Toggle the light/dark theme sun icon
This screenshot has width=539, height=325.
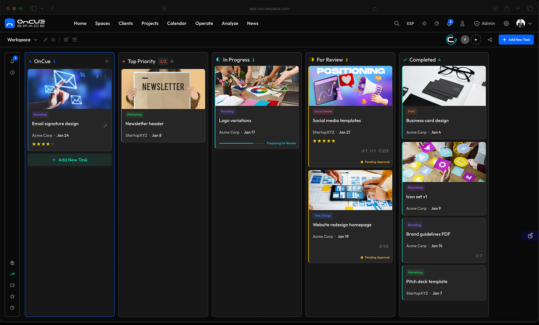424,24
